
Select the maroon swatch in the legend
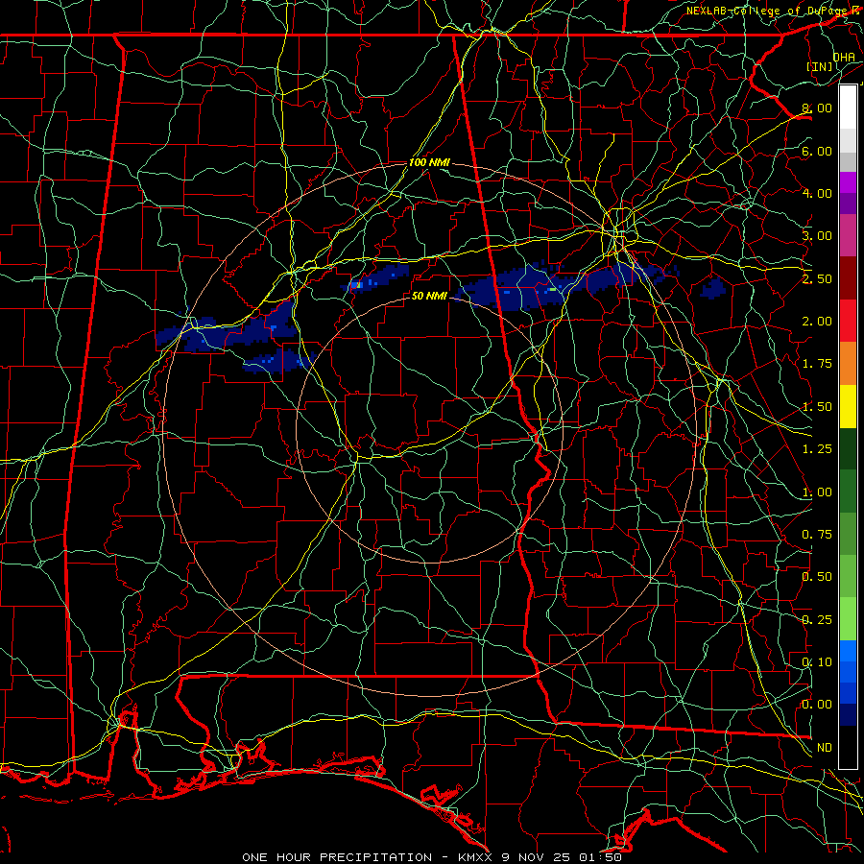(848, 278)
